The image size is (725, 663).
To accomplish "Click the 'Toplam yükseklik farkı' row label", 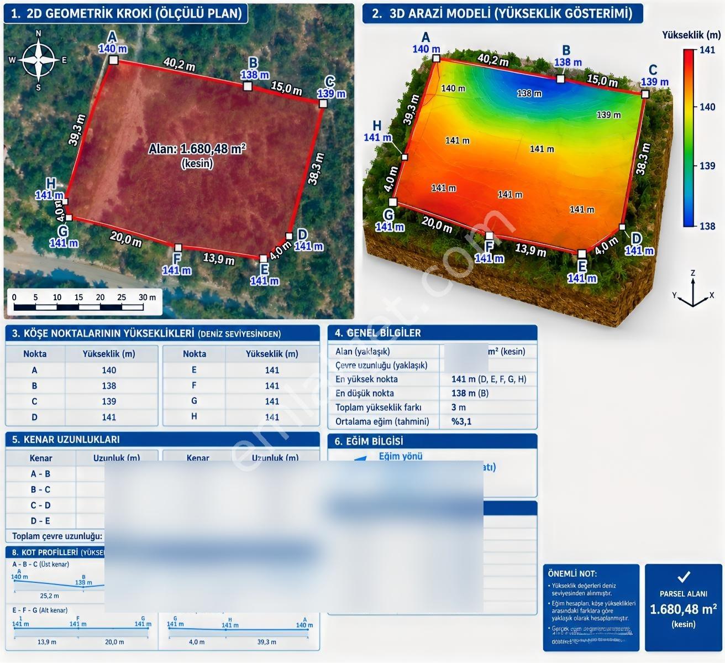I will 379,408.
